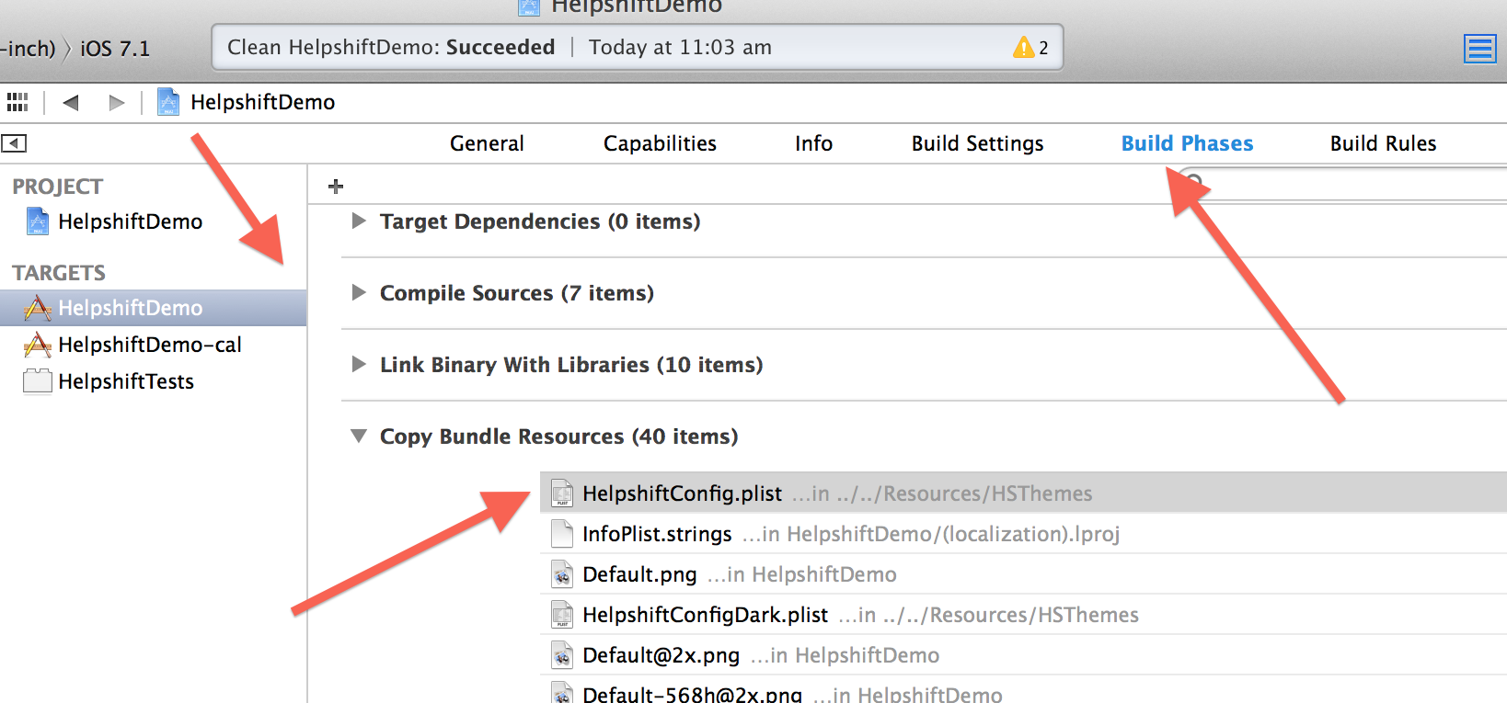Image resolution: width=1507 pixels, height=703 pixels.
Task: Switch to the General tab
Action: [487, 143]
